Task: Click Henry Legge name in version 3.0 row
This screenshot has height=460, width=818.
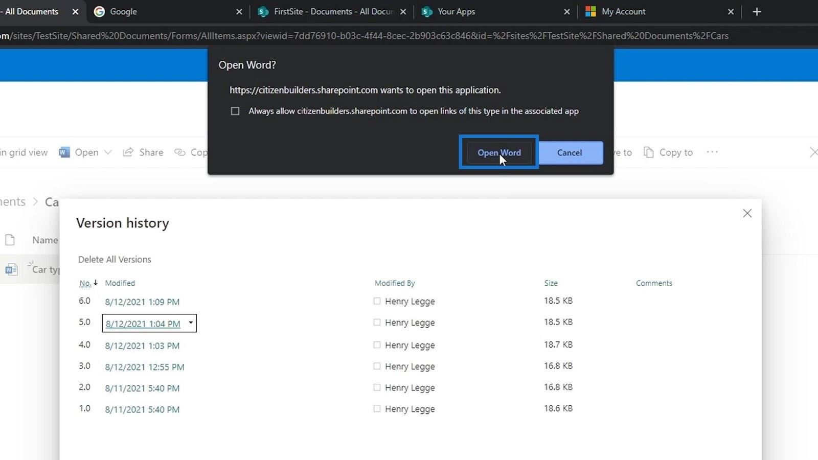Action: tap(410, 366)
